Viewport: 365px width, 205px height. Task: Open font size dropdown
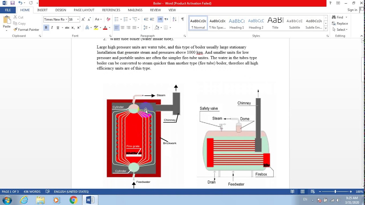(x=78, y=19)
